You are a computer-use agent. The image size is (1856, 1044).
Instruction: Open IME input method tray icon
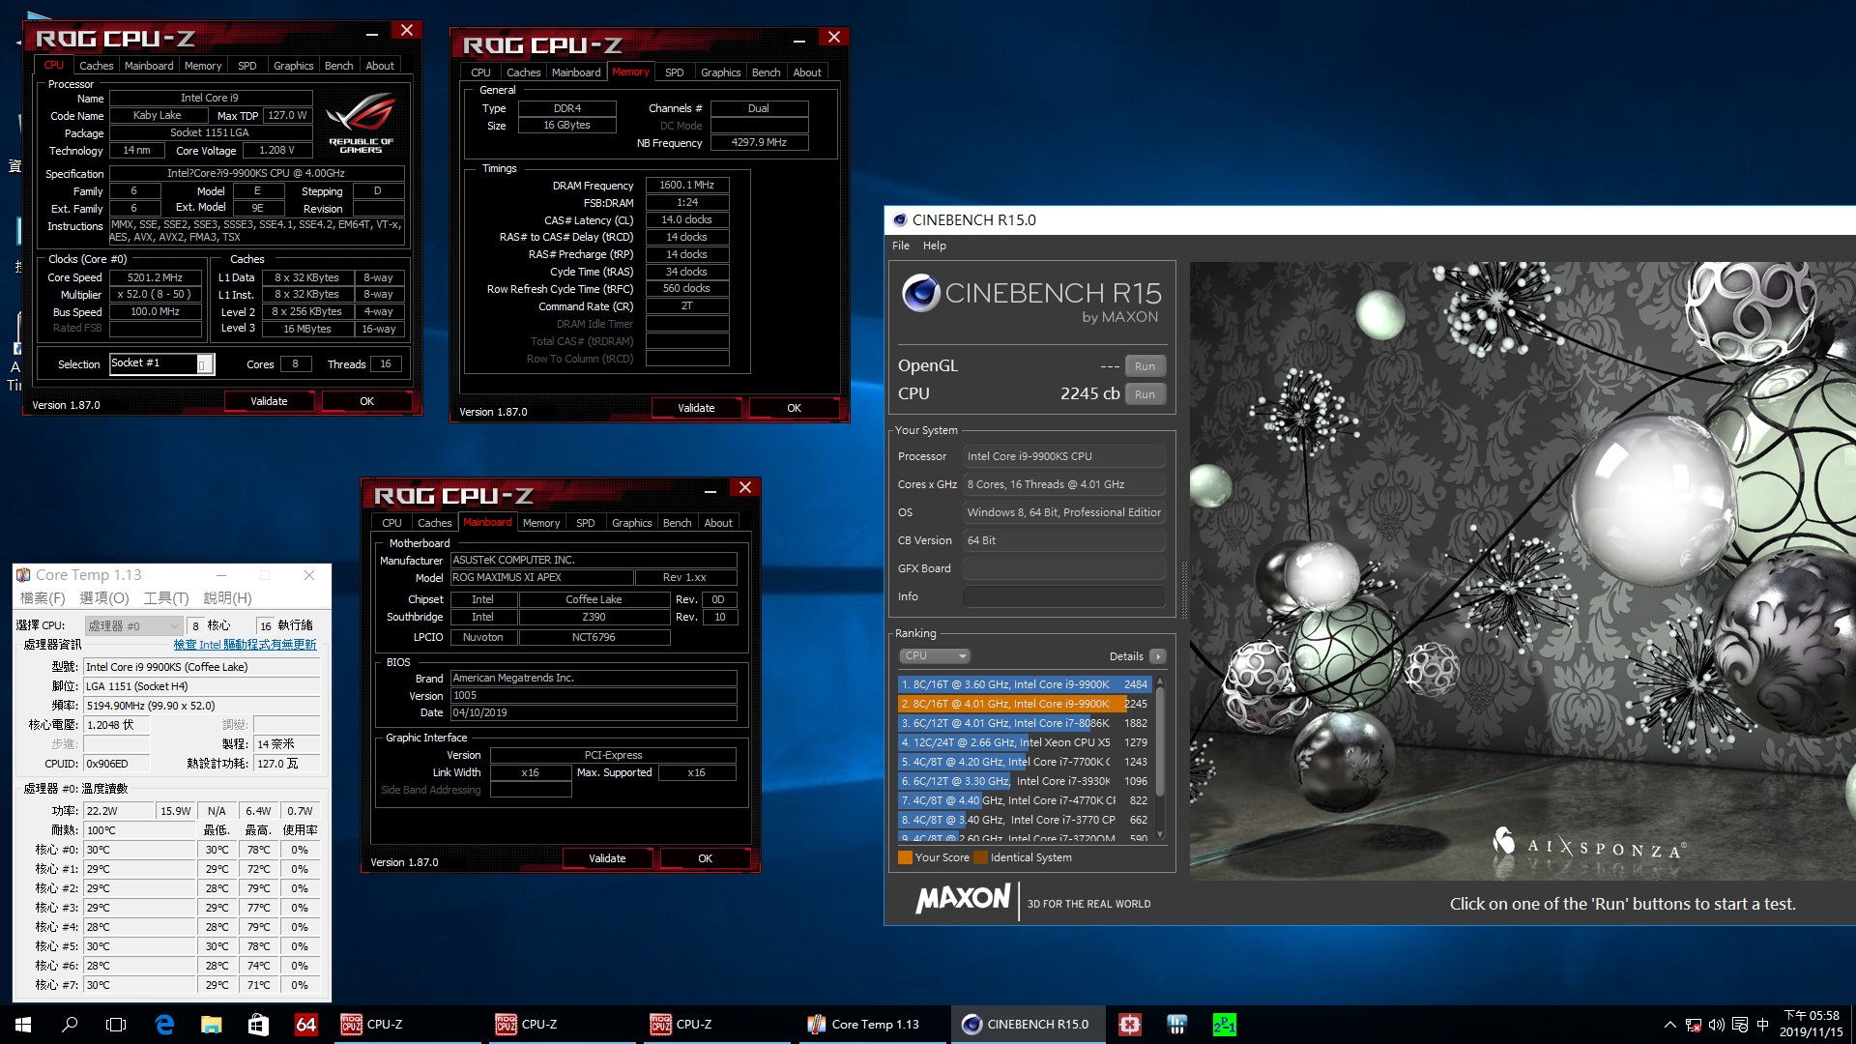[1740, 1025]
